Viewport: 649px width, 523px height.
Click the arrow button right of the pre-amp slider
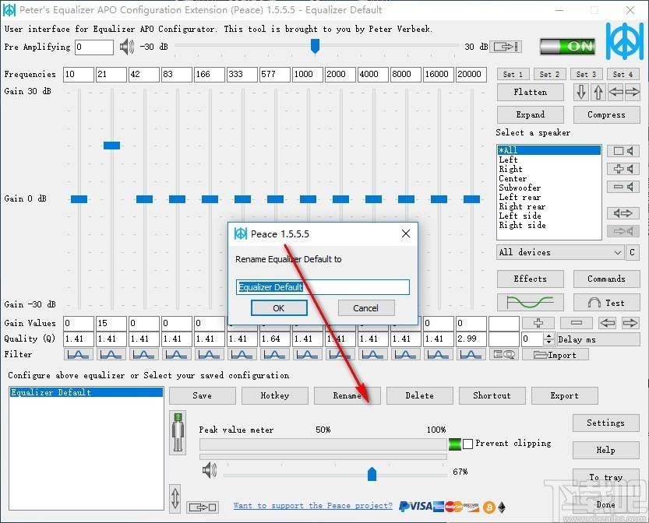[x=506, y=47]
